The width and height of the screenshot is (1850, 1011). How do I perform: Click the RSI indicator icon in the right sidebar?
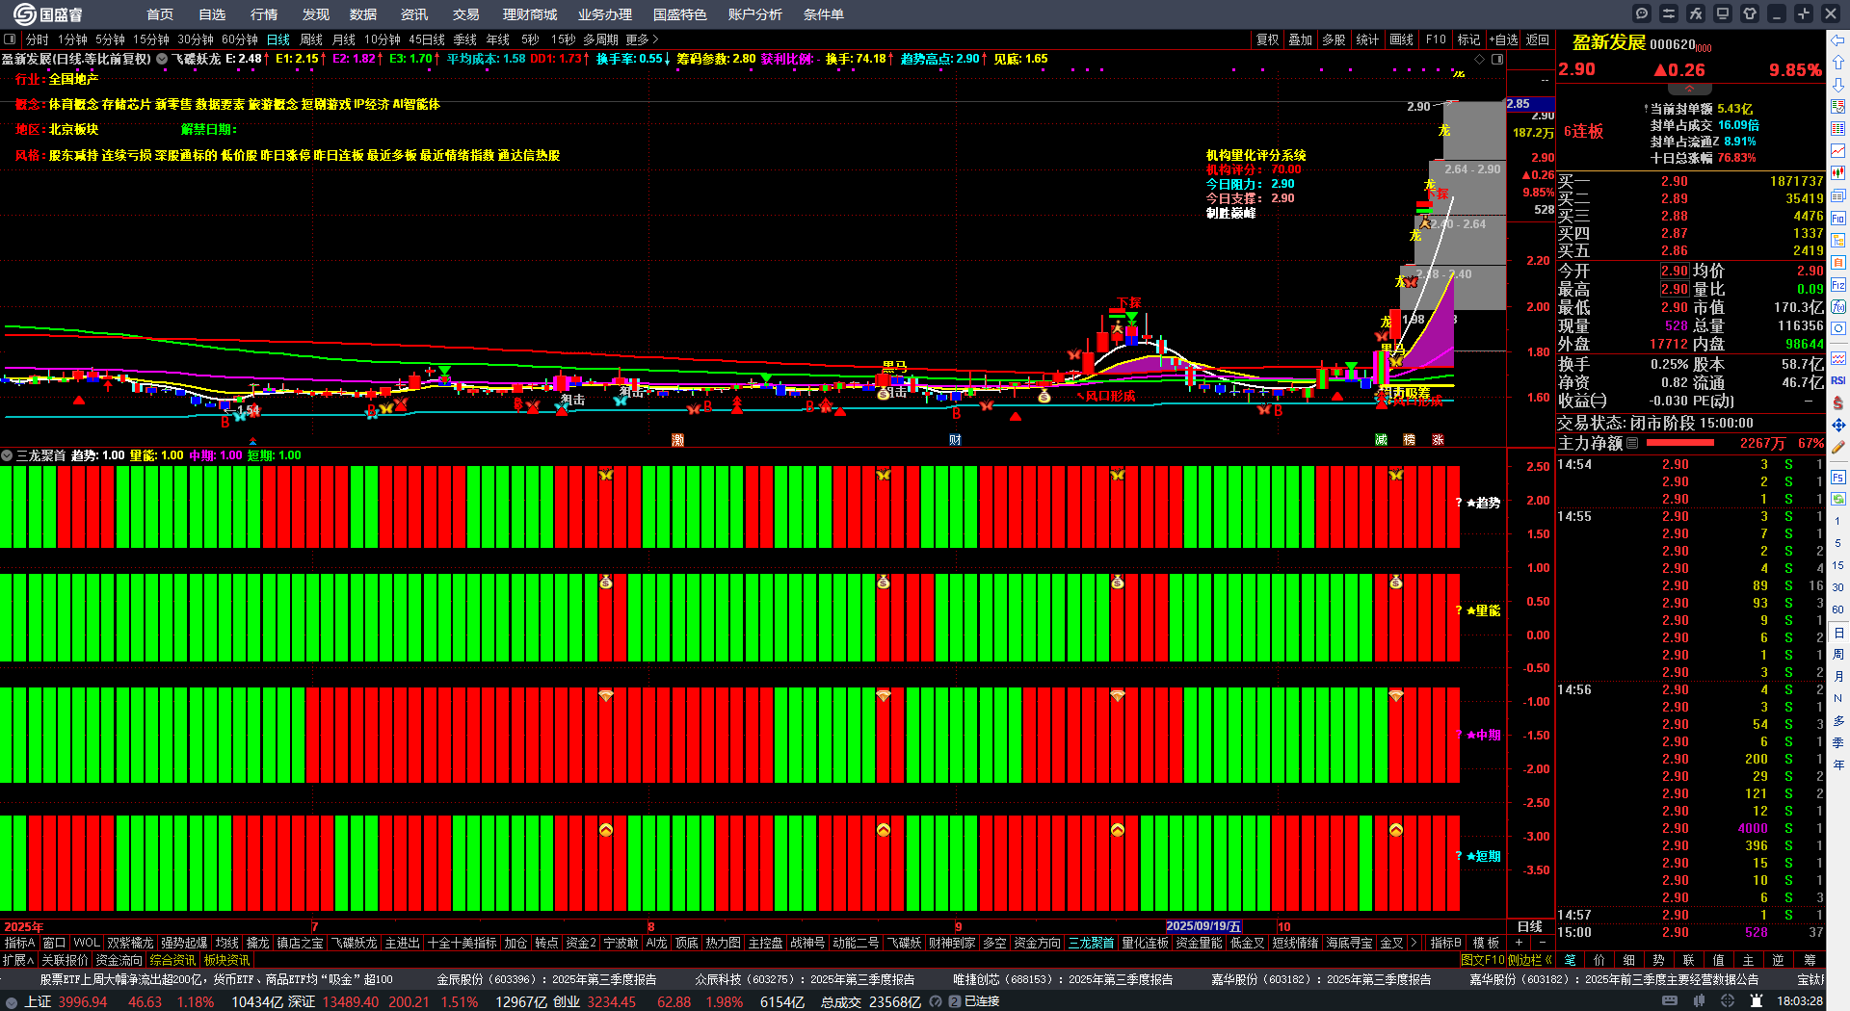1838,380
